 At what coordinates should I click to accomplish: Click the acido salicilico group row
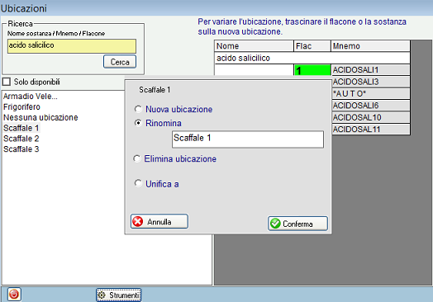(x=312, y=58)
